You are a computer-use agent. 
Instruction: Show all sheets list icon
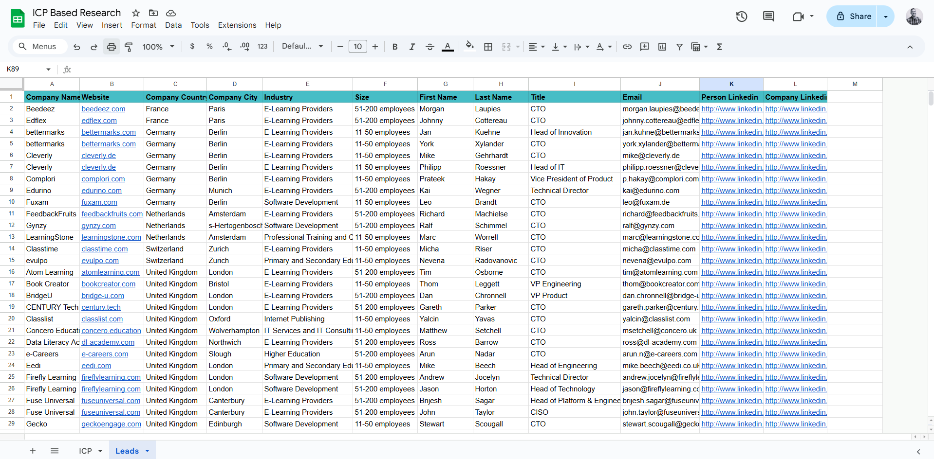pyautogui.click(x=55, y=451)
